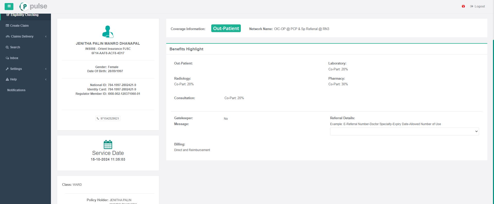Expand the Help submenu chevron

click(x=46, y=79)
